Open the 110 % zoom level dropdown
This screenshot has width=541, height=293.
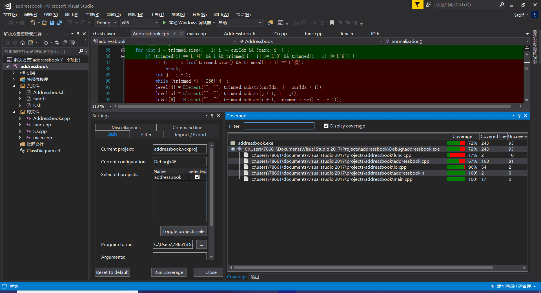click(110, 106)
